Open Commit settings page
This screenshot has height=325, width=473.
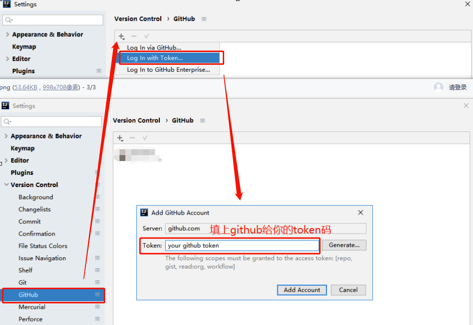[30, 221]
